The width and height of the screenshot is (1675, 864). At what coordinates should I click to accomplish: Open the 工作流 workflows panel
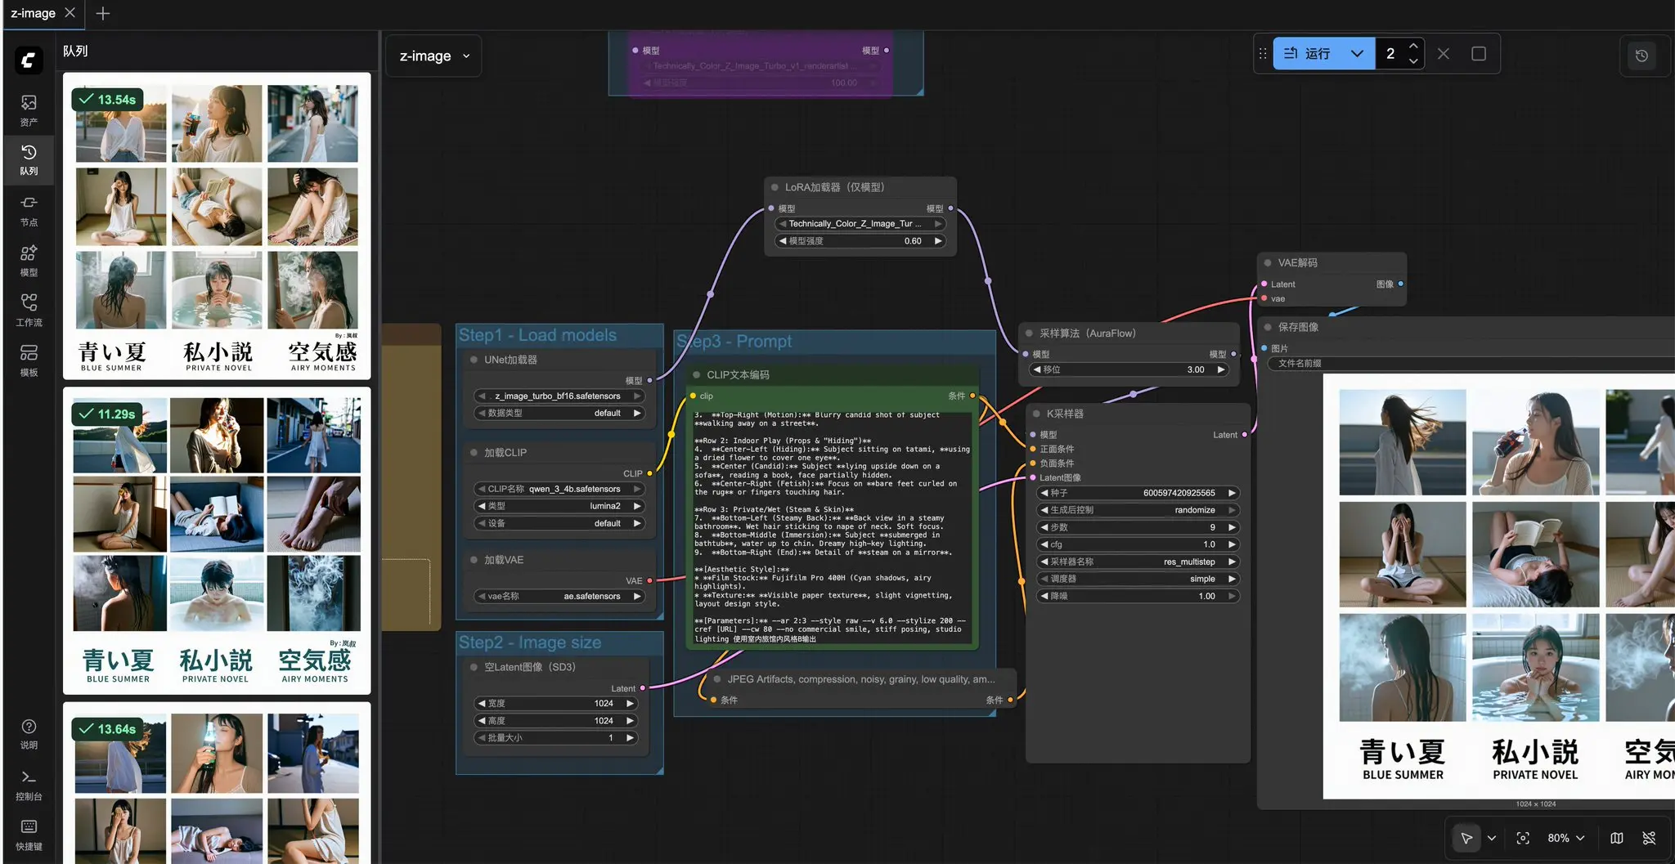29,310
